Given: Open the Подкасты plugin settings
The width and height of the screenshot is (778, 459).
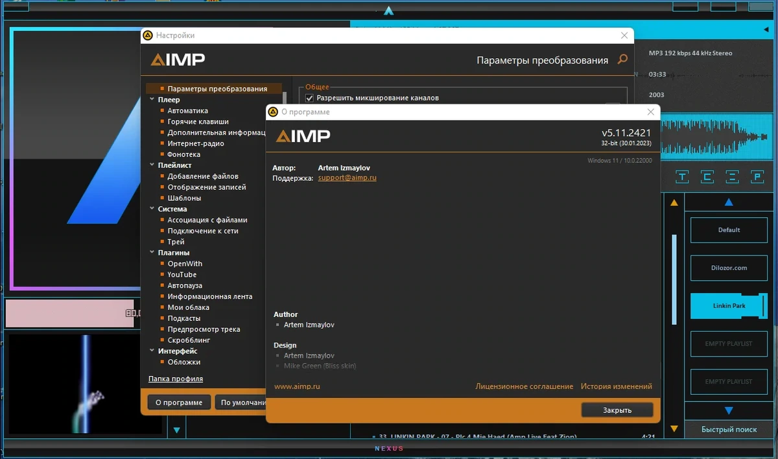Looking at the screenshot, I should click(x=184, y=318).
